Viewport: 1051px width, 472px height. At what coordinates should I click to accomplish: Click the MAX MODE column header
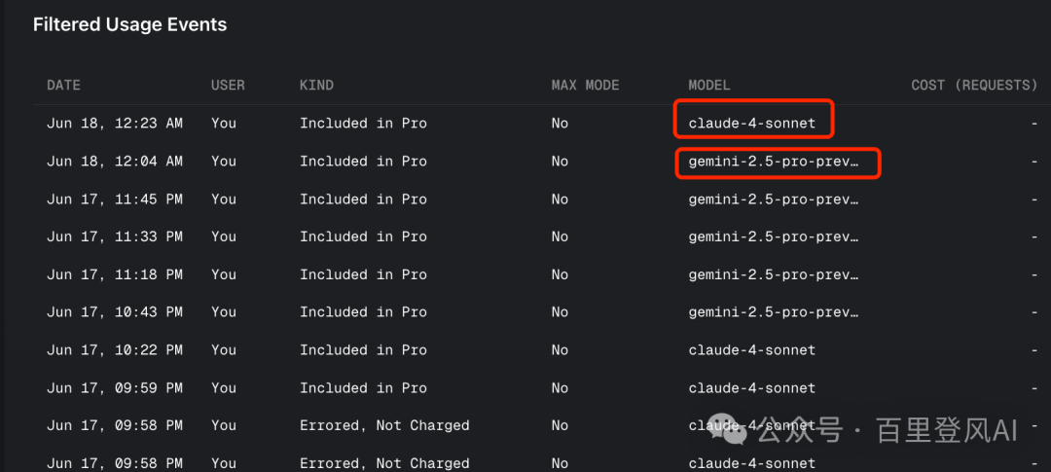coord(585,86)
